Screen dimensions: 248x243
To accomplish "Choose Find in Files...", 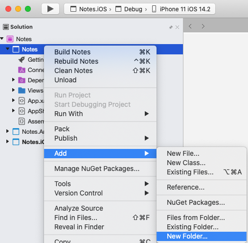I will 100,218.
